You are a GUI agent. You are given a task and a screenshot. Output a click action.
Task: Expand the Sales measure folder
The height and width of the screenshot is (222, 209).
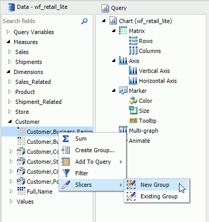(x=10, y=52)
